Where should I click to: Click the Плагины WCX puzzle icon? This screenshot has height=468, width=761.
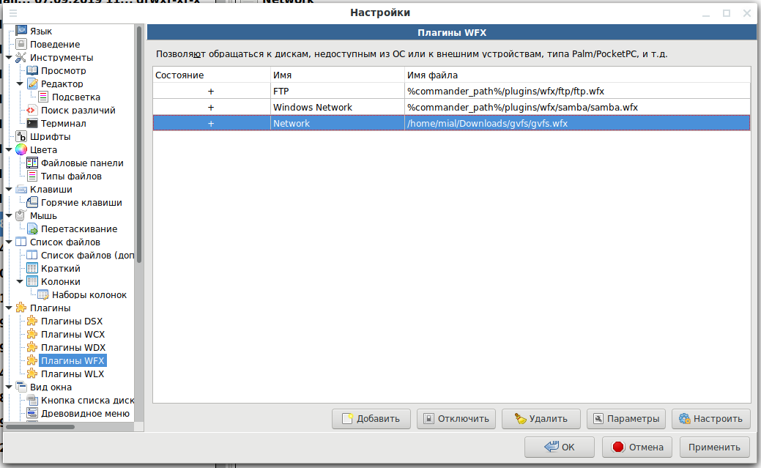(x=32, y=334)
